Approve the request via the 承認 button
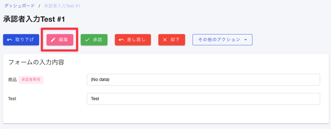Screen dimensions: 331x129 coord(94,40)
